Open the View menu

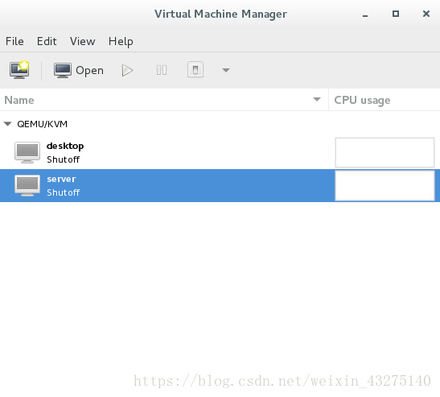[x=83, y=41]
